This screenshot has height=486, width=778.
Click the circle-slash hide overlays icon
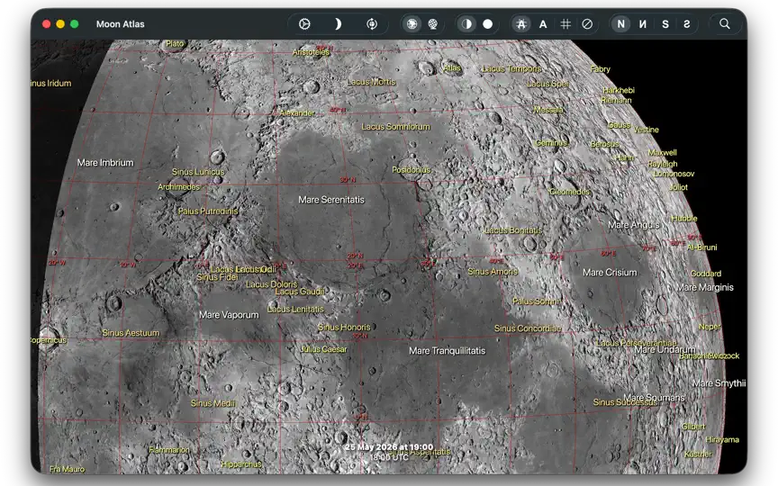587,23
